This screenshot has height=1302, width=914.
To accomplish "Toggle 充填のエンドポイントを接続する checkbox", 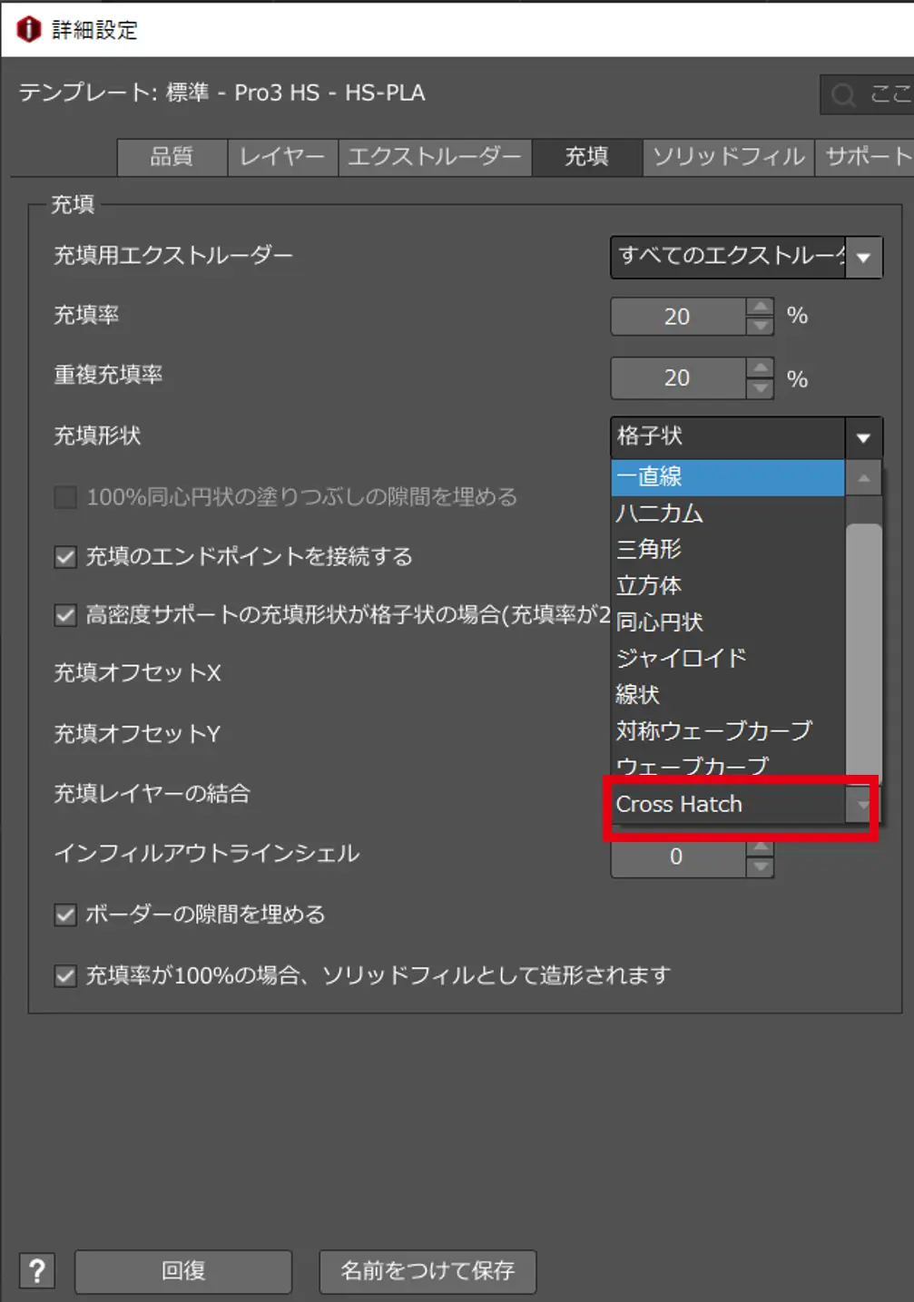I will coord(65,556).
